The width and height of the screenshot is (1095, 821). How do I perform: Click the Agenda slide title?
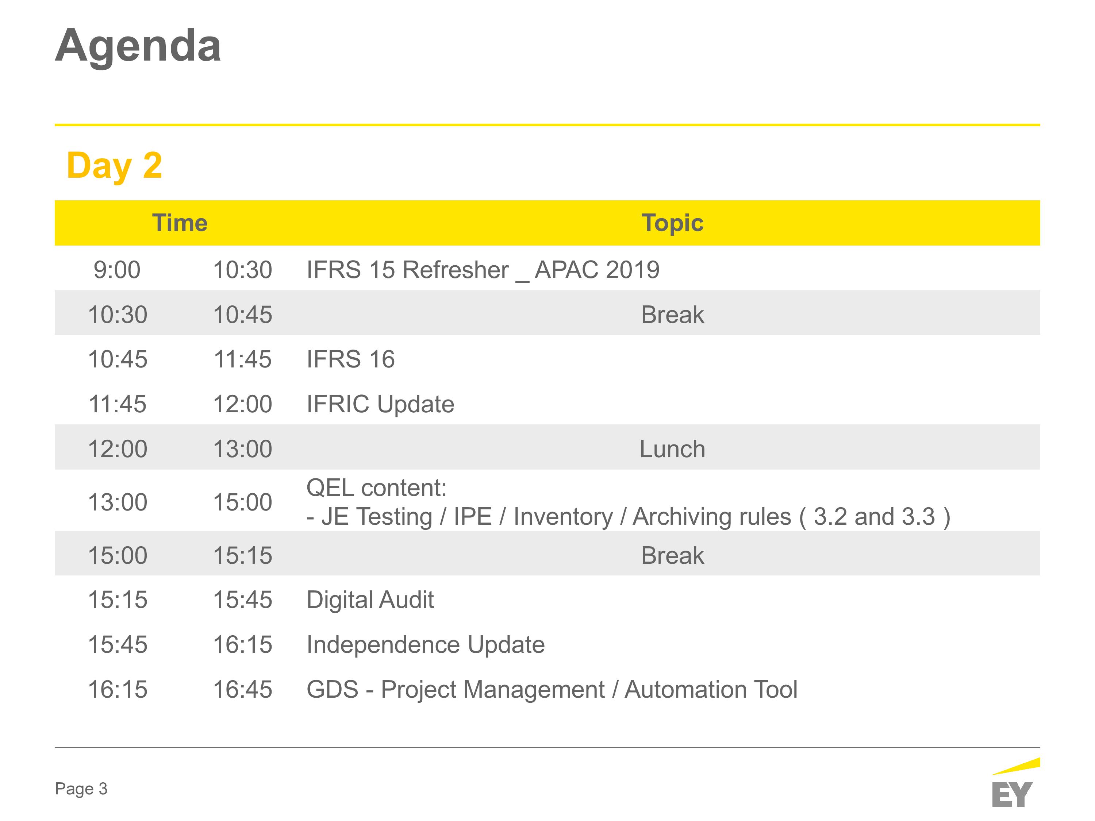(x=138, y=46)
